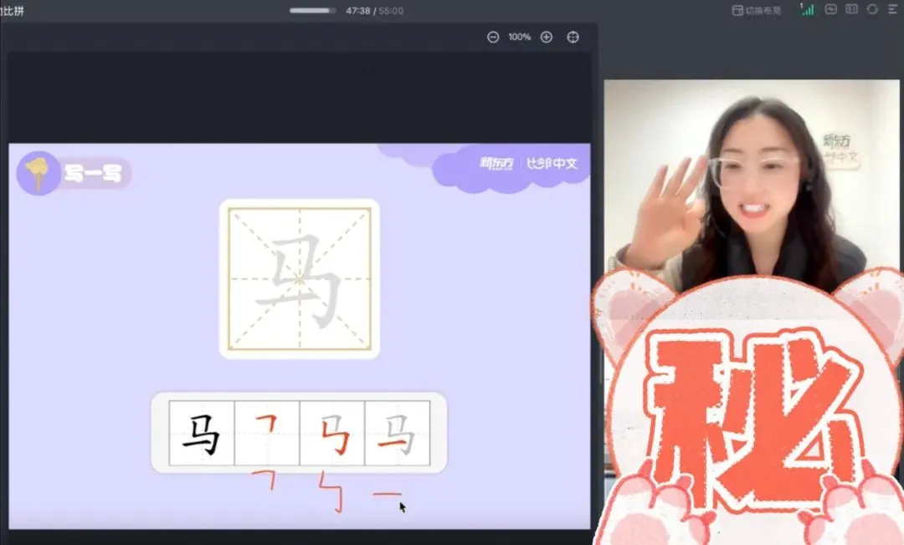Select the third-stroke cell of 马
This screenshot has width=904, height=545.
pyautogui.click(x=398, y=433)
